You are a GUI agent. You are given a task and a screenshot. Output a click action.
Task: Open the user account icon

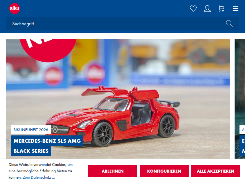(x=207, y=9)
